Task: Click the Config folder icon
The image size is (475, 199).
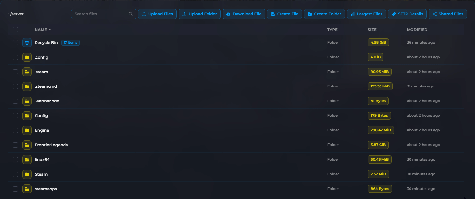Action: pyautogui.click(x=27, y=116)
